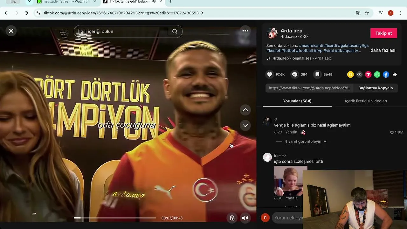Open the #fyp hashtag

click(x=318, y=51)
